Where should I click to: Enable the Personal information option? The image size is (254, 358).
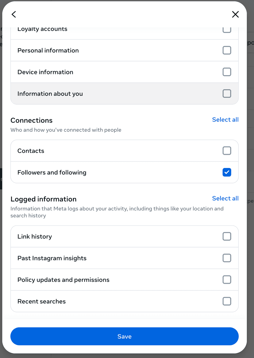(227, 50)
